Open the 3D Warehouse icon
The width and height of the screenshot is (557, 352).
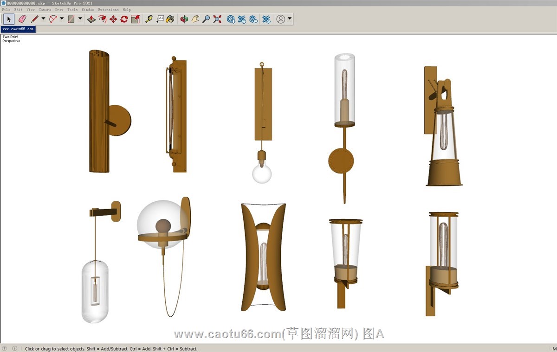[231, 19]
